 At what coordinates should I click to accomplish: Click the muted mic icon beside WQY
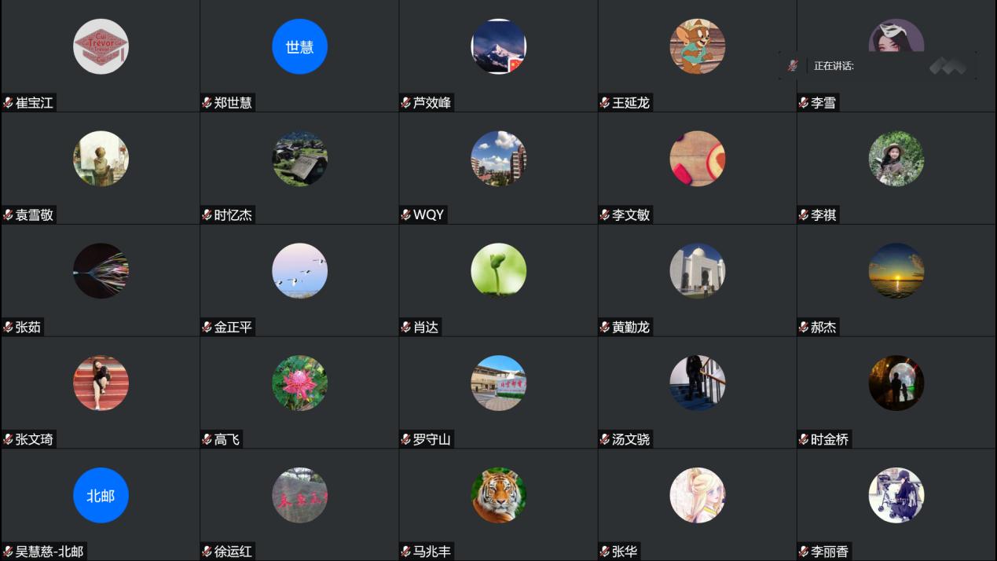tap(406, 215)
